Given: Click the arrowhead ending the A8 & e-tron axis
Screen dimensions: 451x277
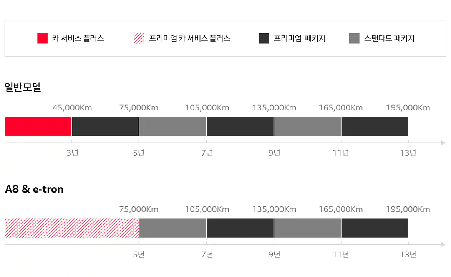Looking at the screenshot, I should (x=443, y=244).
